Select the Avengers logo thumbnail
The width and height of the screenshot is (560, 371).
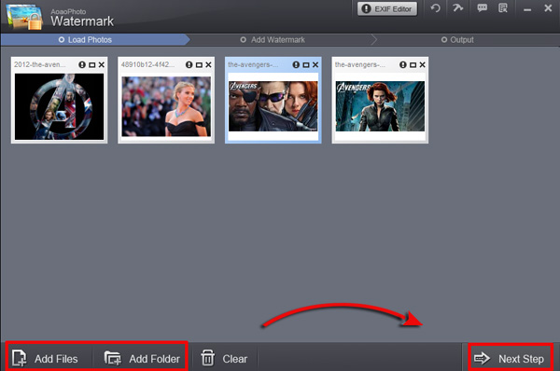(x=60, y=106)
